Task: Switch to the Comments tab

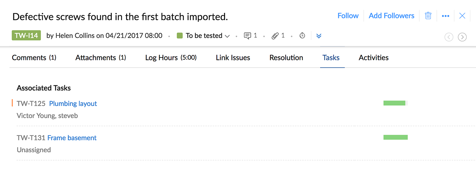Action: point(34,57)
